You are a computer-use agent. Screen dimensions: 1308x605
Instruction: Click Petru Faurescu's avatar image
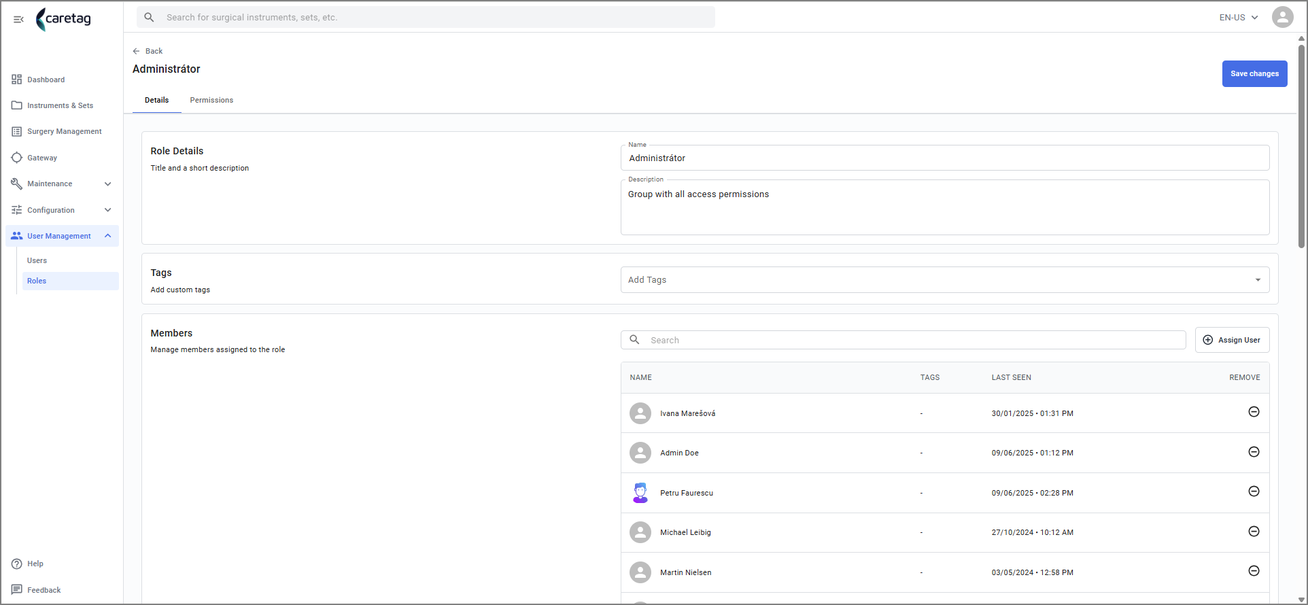640,493
